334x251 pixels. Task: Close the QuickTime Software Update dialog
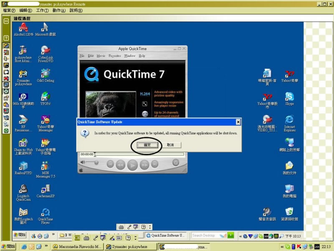pyautogui.click(x=238, y=122)
